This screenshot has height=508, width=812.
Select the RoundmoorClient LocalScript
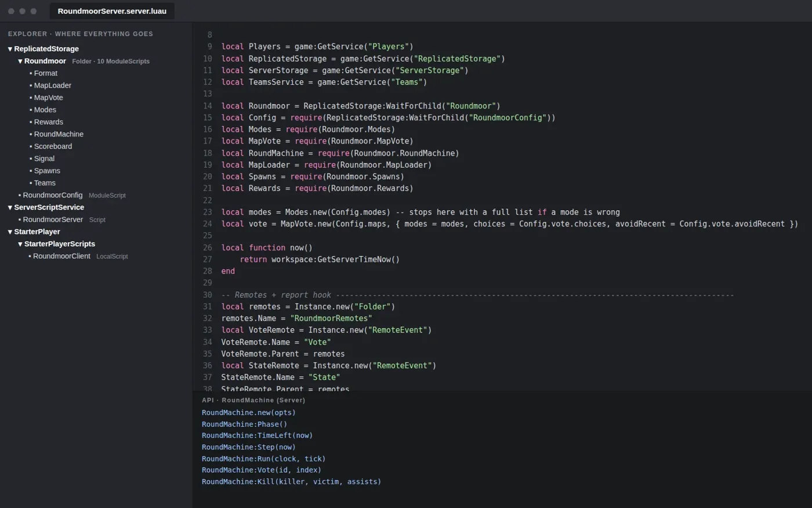tap(78, 256)
